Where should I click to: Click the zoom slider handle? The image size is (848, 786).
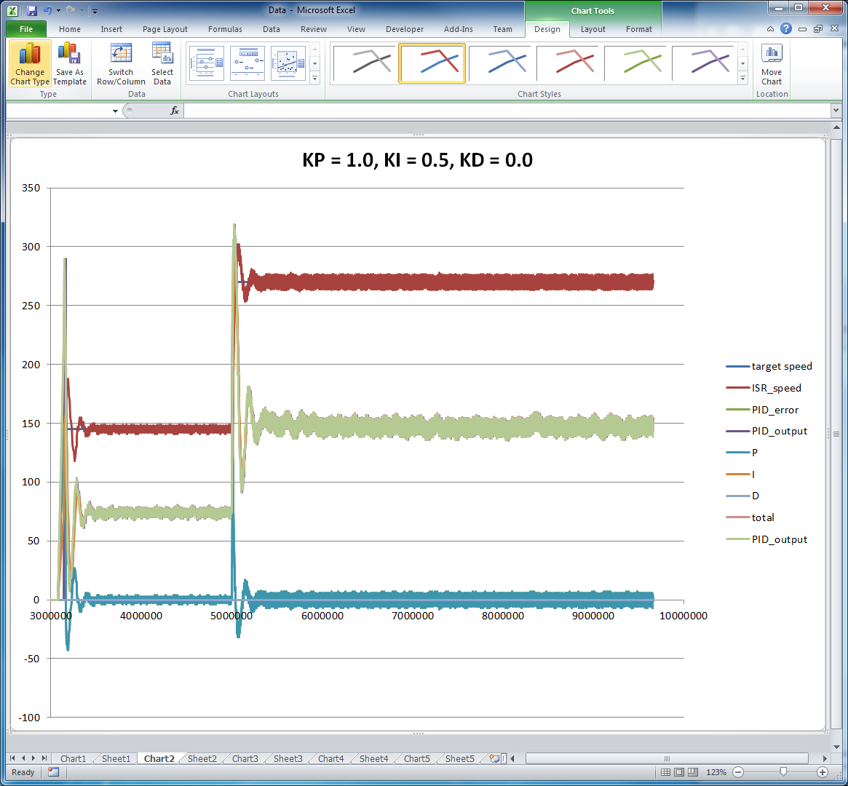click(x=783, y=772)
